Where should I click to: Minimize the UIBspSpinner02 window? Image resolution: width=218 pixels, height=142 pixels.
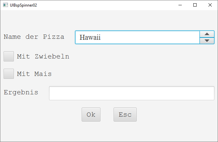(180, 5)
